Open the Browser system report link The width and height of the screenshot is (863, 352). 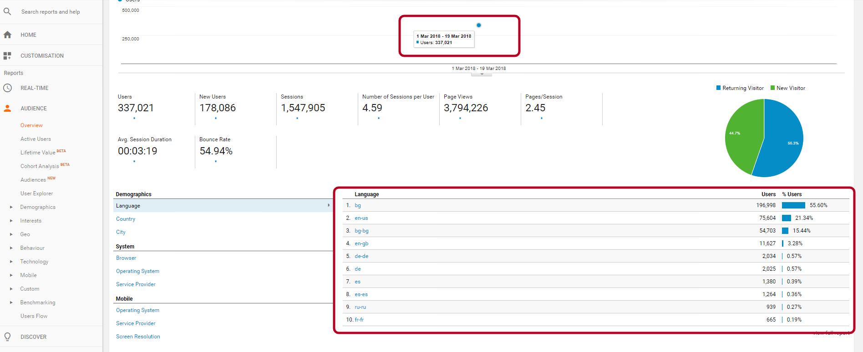coord(126,258)
